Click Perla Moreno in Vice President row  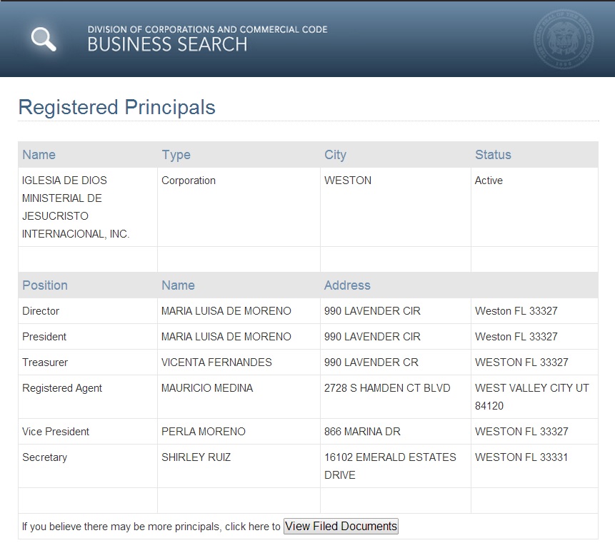click(x=204, y=432)
